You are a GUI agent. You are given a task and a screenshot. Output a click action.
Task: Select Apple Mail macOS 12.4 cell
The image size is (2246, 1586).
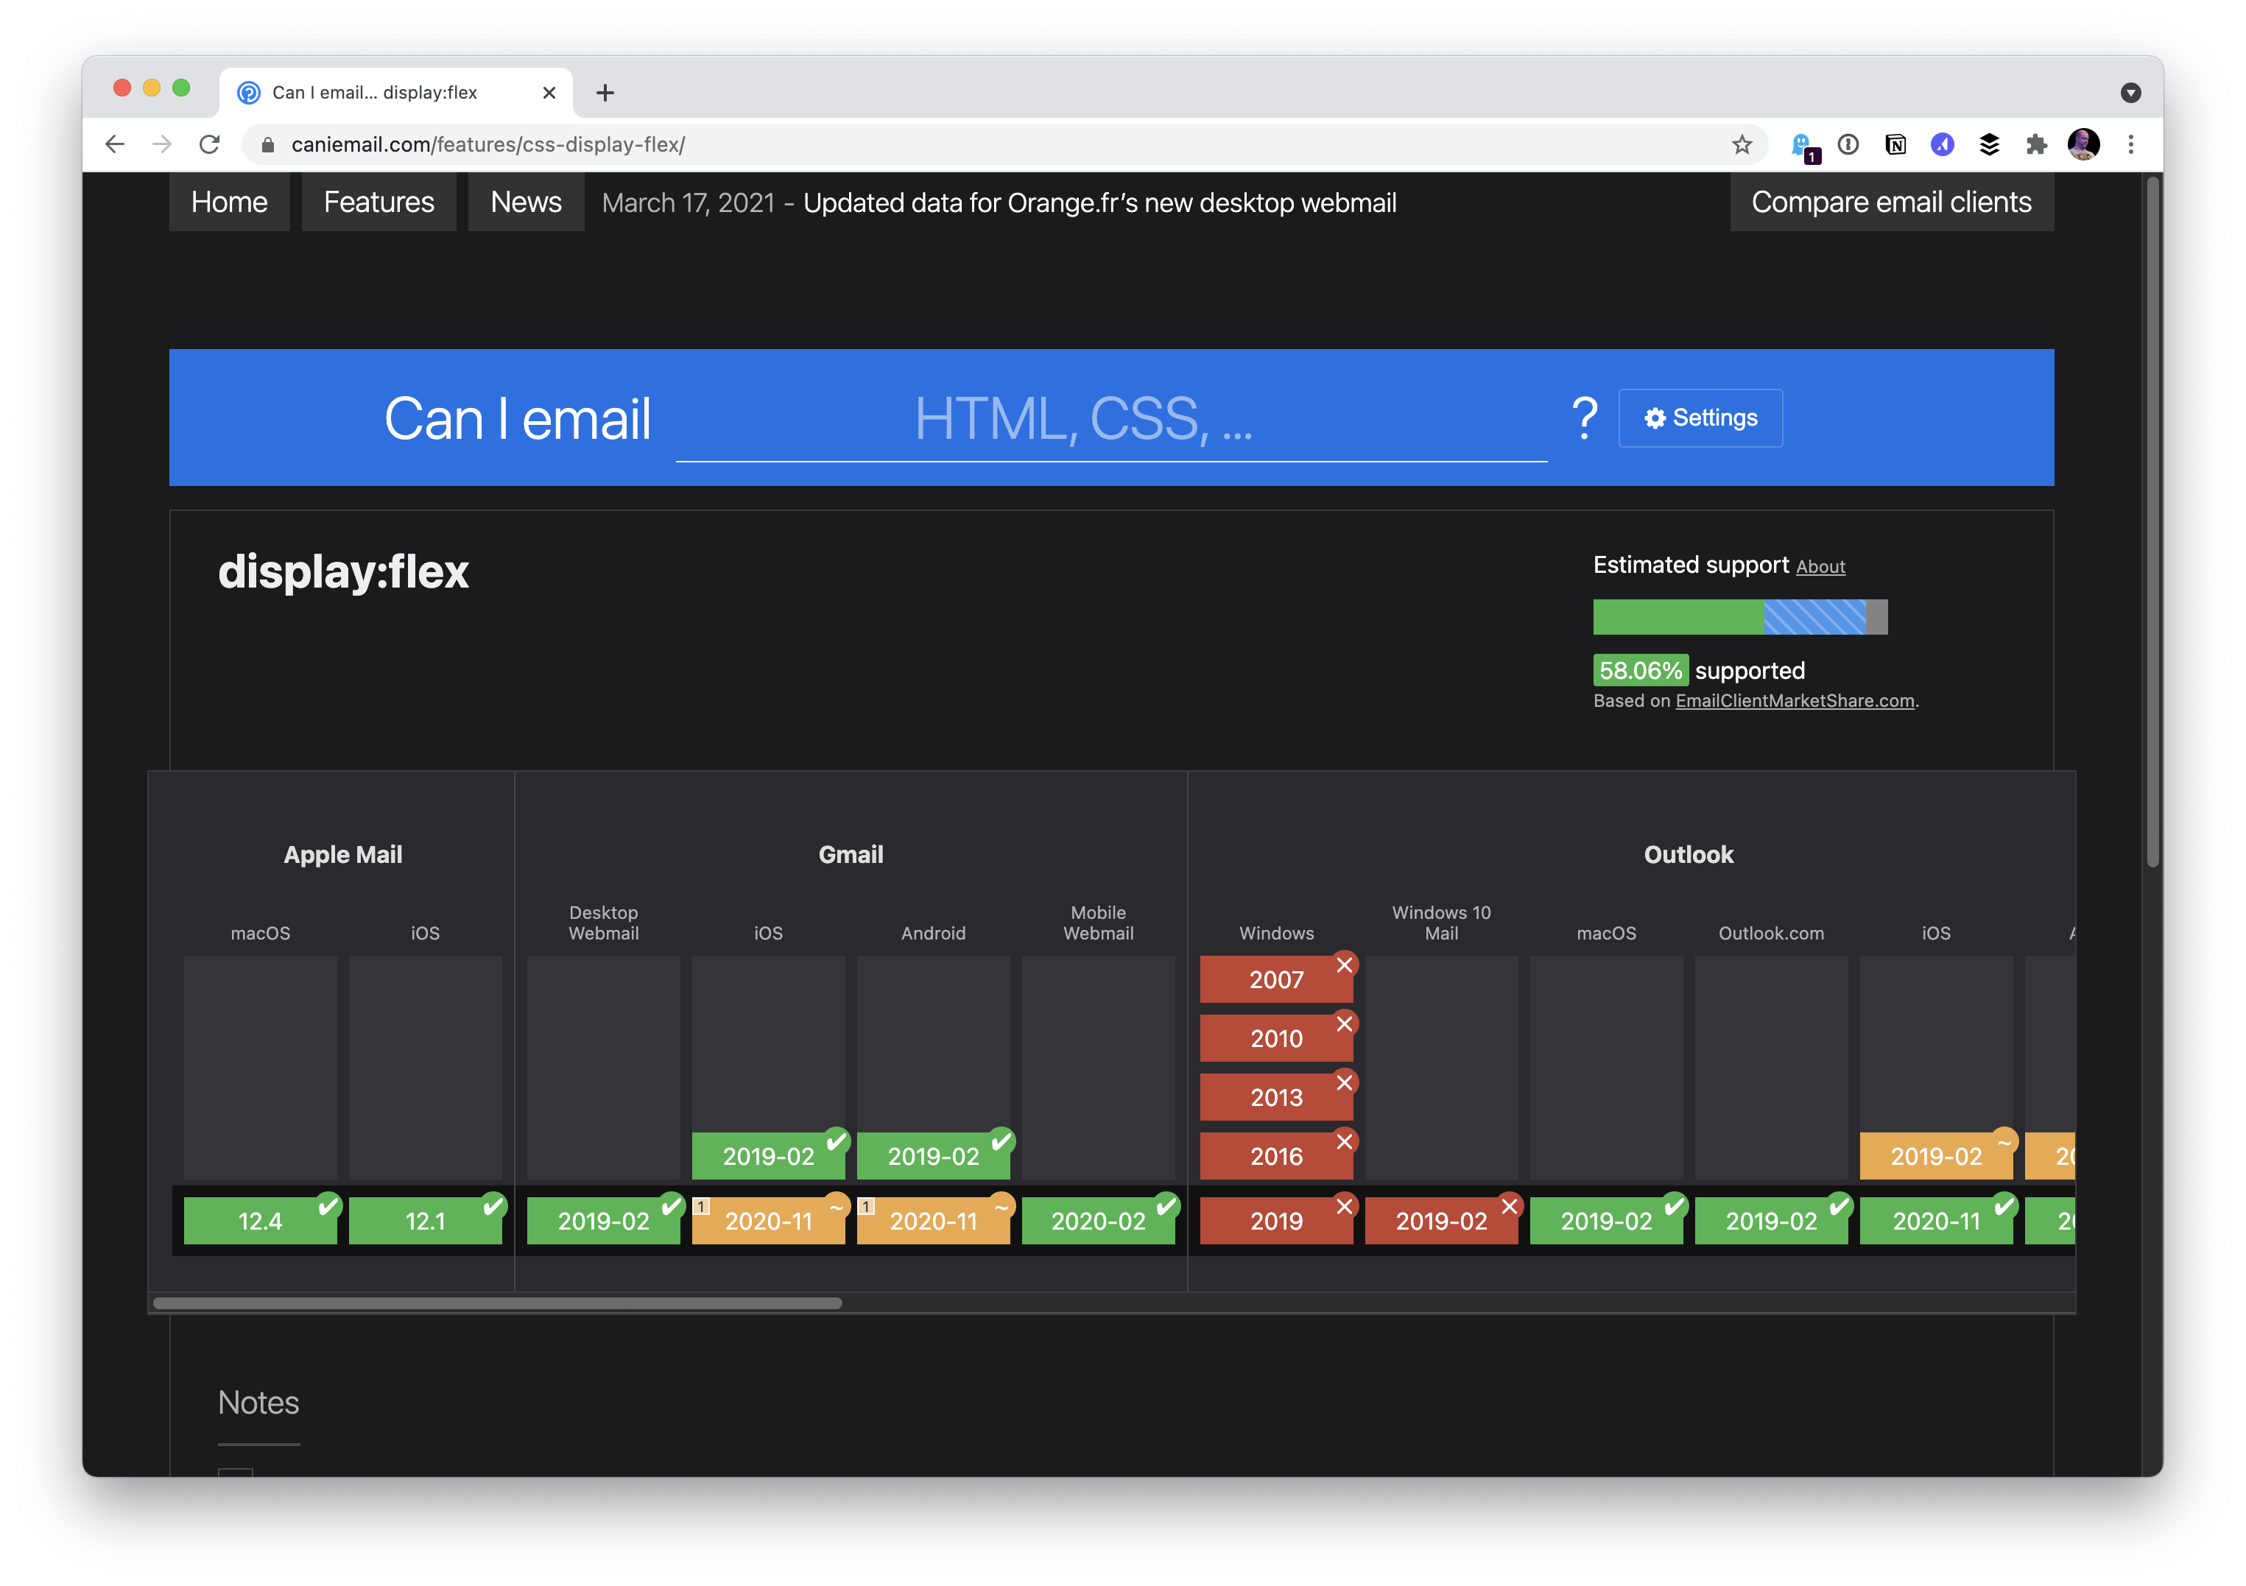pyautogui.click(x=260, y=1220)
